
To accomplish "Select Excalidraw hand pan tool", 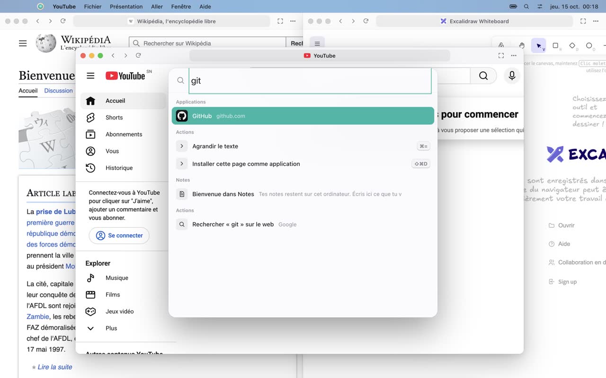I will point(522,46).
